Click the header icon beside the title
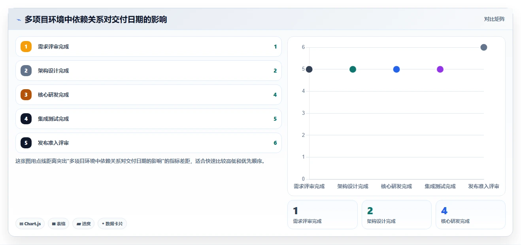This screenshot has width=521, height=245. click(19, 19)
